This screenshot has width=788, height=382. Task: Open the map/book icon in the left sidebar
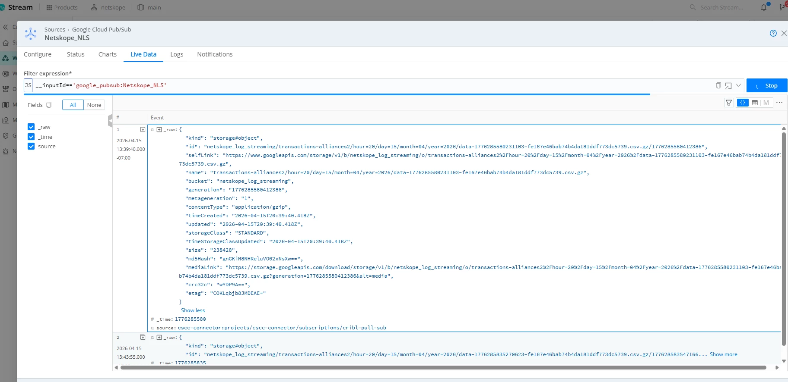point(6,105)
